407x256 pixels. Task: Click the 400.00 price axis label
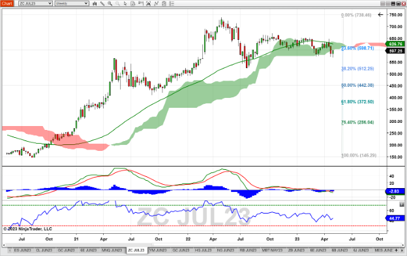[x=395, y=98]
